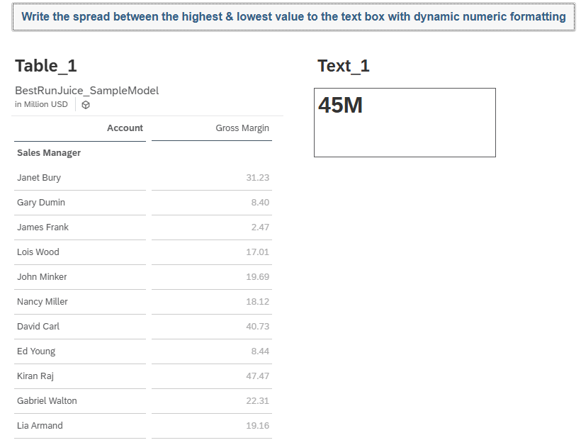Select the 40.73 value cell
Viewport: 581px width, 445px height.
pyautogui.click(x=257, y=327)
